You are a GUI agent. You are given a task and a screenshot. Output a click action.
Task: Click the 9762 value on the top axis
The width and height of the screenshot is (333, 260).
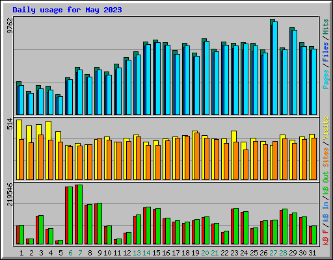10,26
